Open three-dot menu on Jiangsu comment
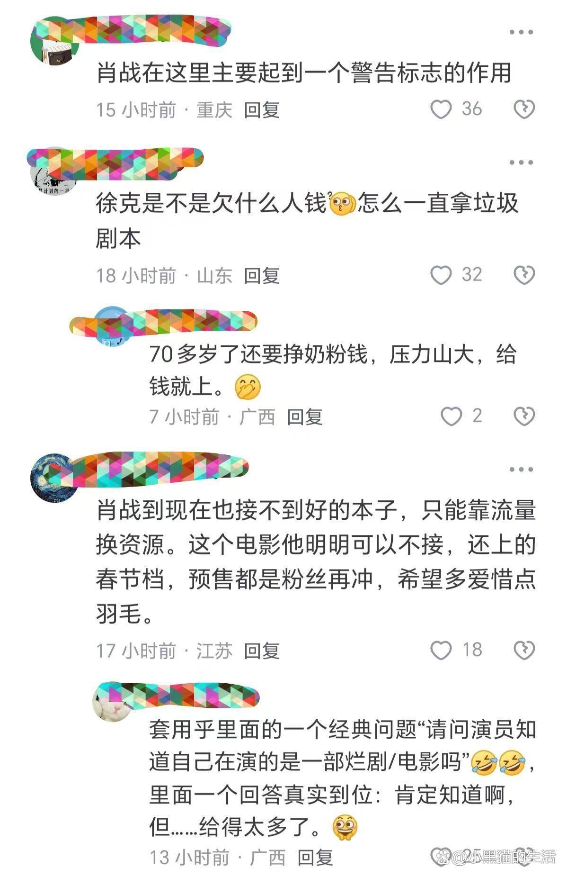Screen dimensions: 567x877 point(521,470)
